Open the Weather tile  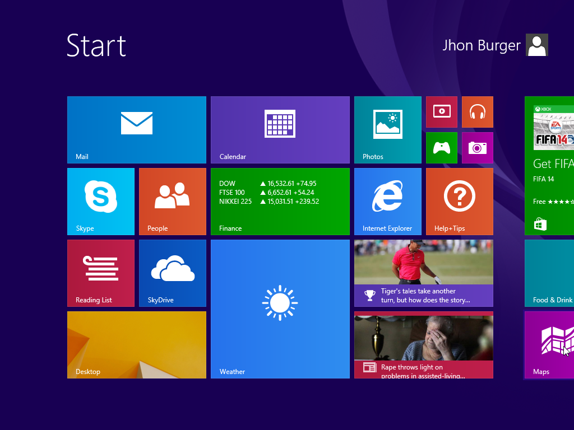coord(280,309)
